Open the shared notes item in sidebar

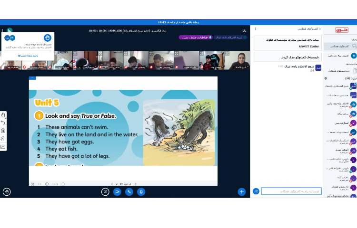point(340,70)
